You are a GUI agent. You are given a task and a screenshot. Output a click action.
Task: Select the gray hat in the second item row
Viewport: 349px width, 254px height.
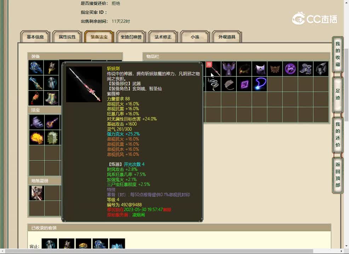click(x=229, y=84)
